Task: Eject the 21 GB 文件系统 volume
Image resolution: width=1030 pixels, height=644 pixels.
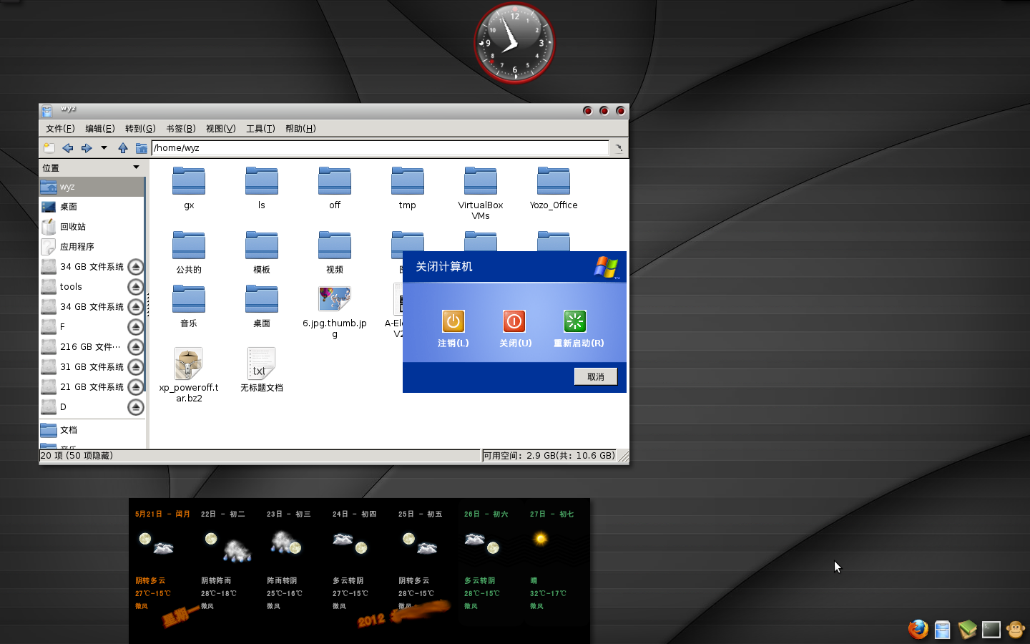Action: tap(136, 387)
